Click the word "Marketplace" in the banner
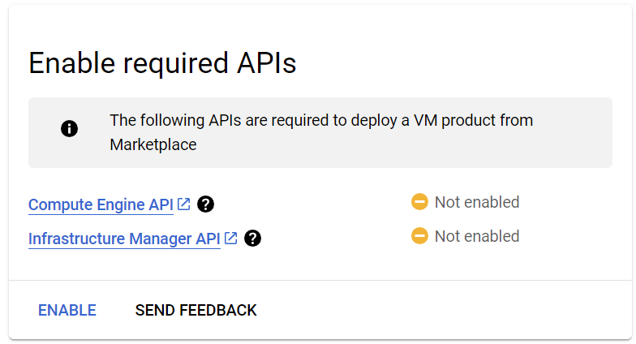 (153, 145)
